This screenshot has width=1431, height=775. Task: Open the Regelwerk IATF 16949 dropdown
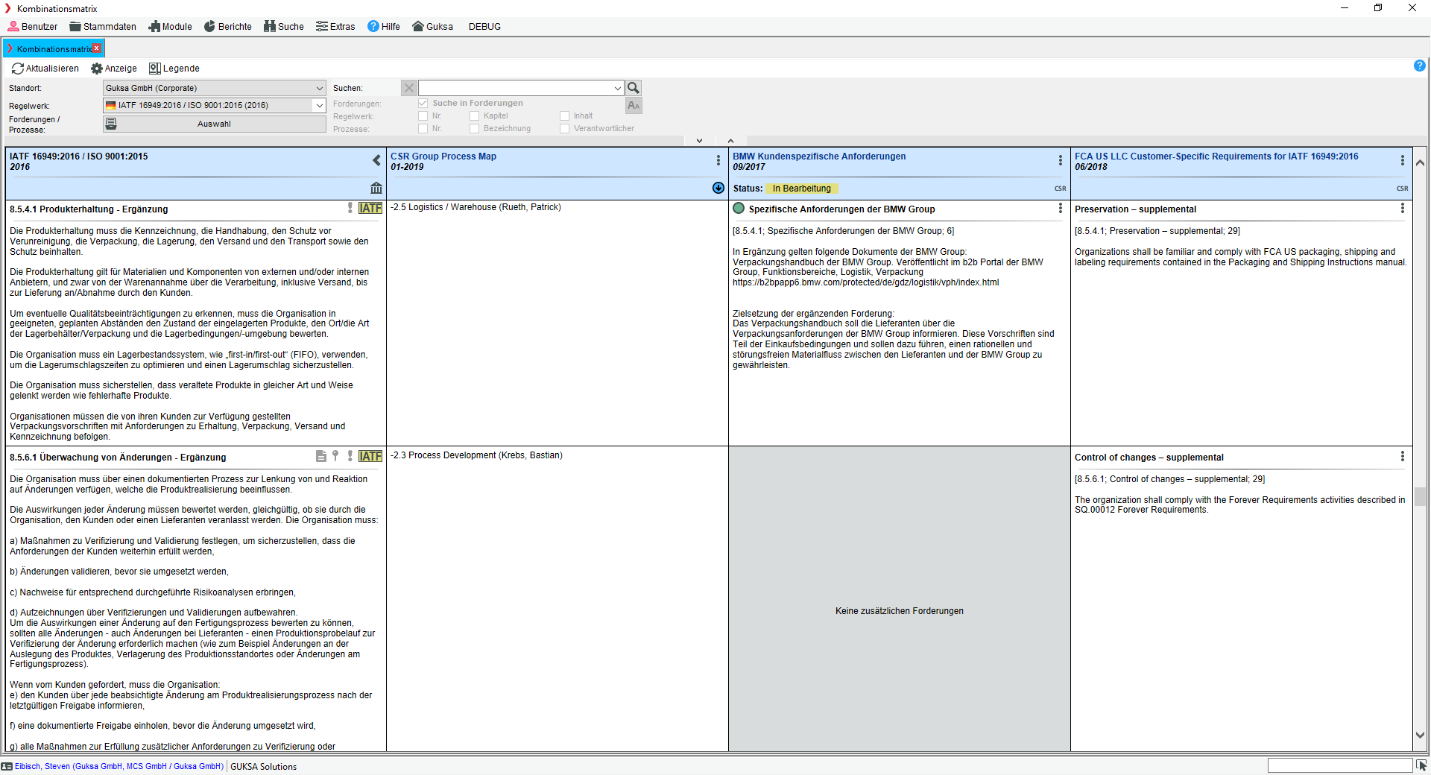[215, 105]
